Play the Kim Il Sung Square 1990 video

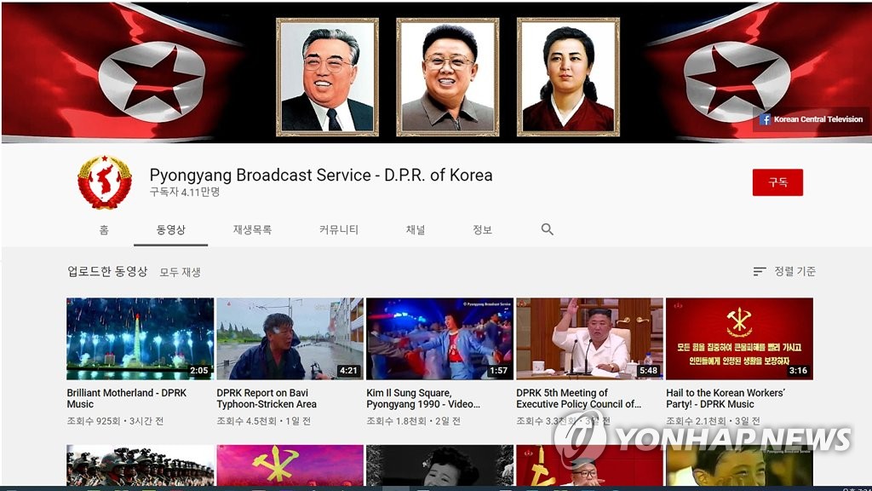(439, 338)
